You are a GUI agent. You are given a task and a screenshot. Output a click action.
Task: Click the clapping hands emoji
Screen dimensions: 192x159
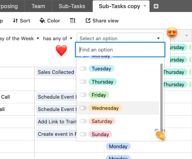(x=160, y=134)
